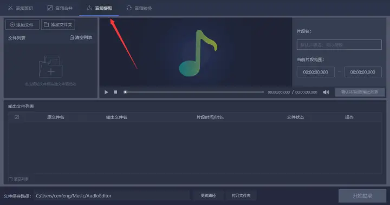Click the confirm and add to output list button
This screenshot has height=205, width=390.
click(x=360, y=92)
